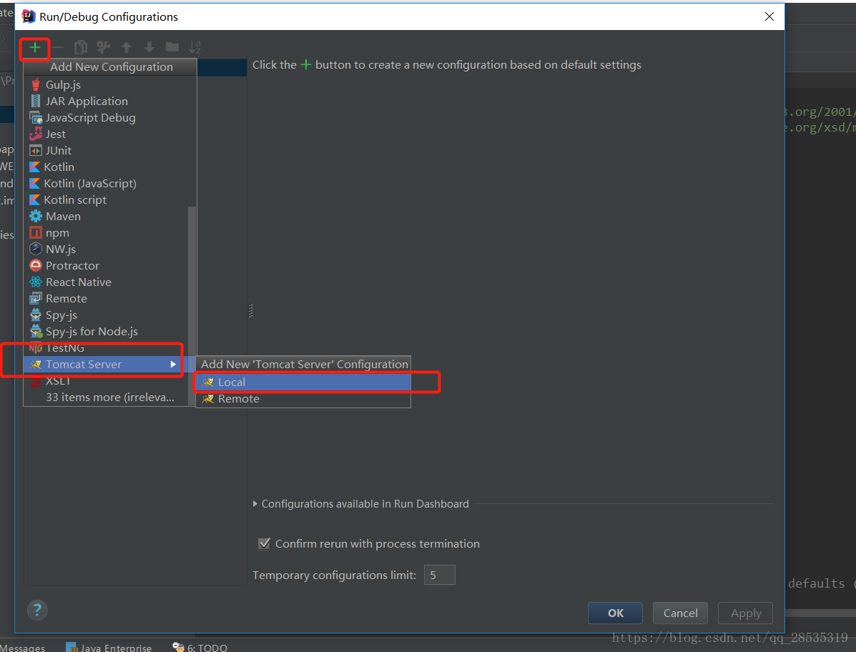Image resolution: width=856 pixels, height=652 pixels.
Task: Click the Jest icon in list
Action: (x=36, y=134)
